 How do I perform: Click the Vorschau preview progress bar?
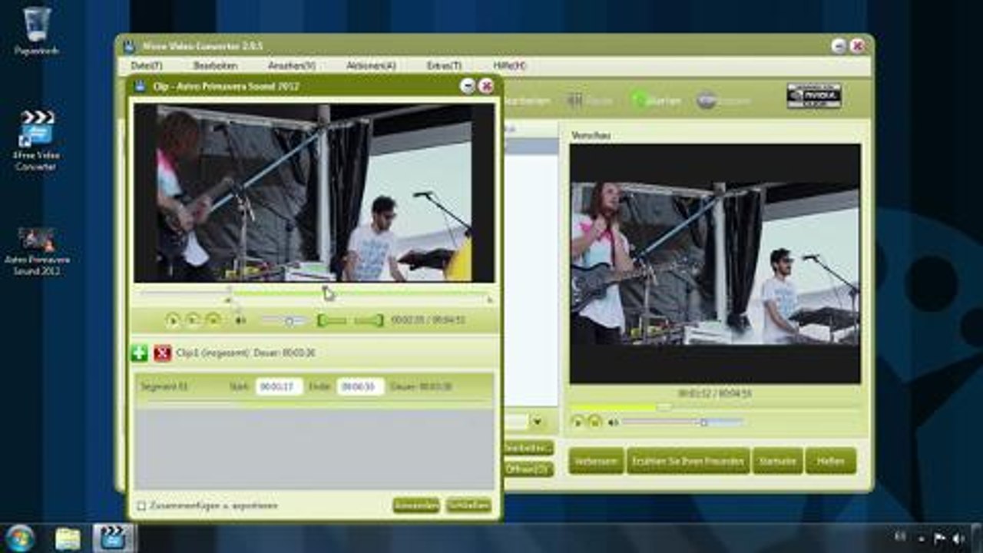tap(715, 407)
